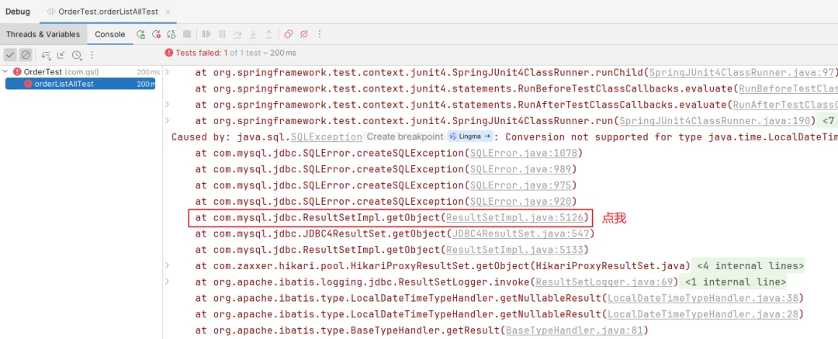The height and width of the screenshot is (339, 838).
Task: Expand fold on HikariProxyResultSet.getObject line
Action: [x=168, y=266]
